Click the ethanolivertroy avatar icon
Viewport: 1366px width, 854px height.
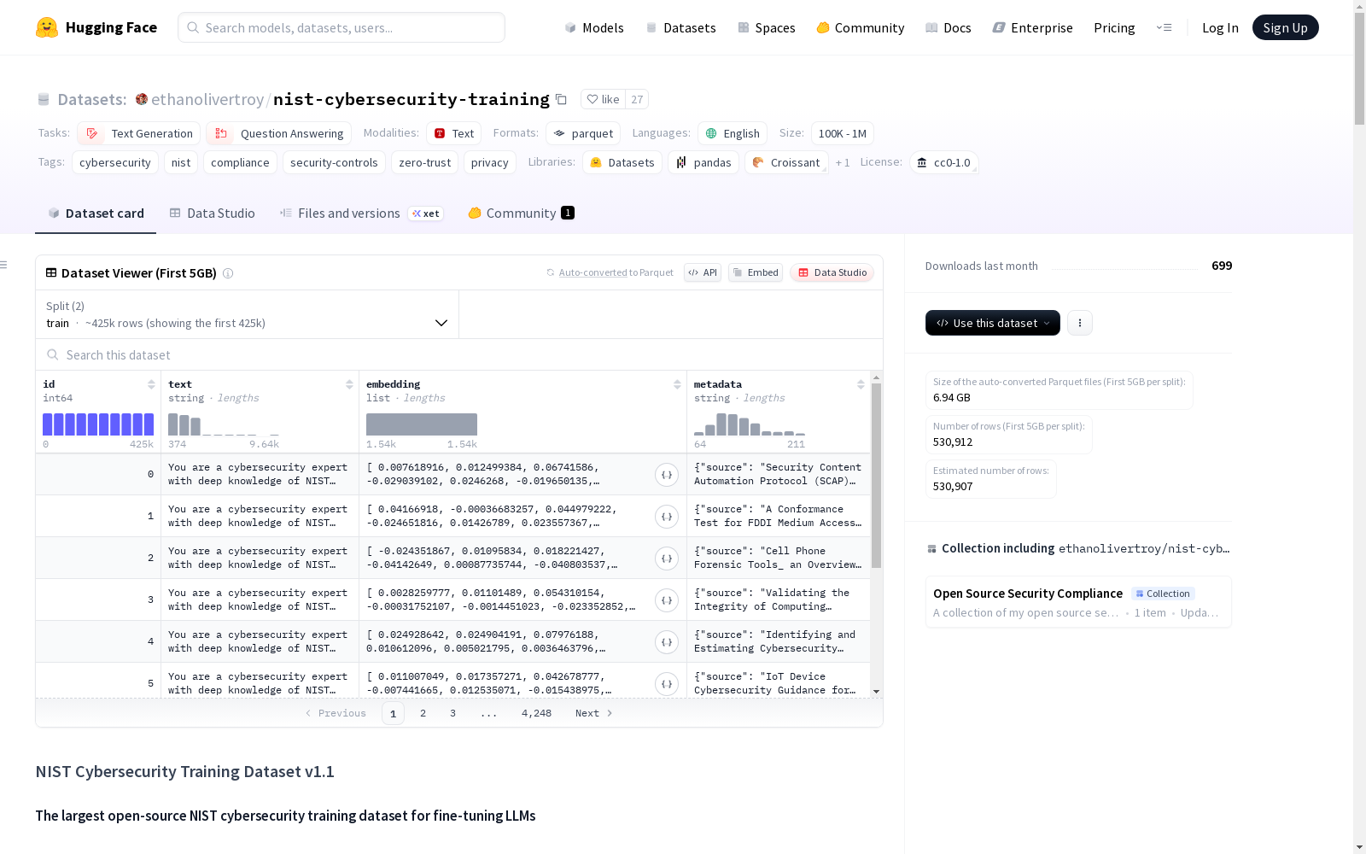[142, 99]
